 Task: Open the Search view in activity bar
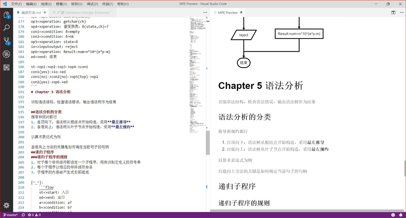[x=6, y=28]
